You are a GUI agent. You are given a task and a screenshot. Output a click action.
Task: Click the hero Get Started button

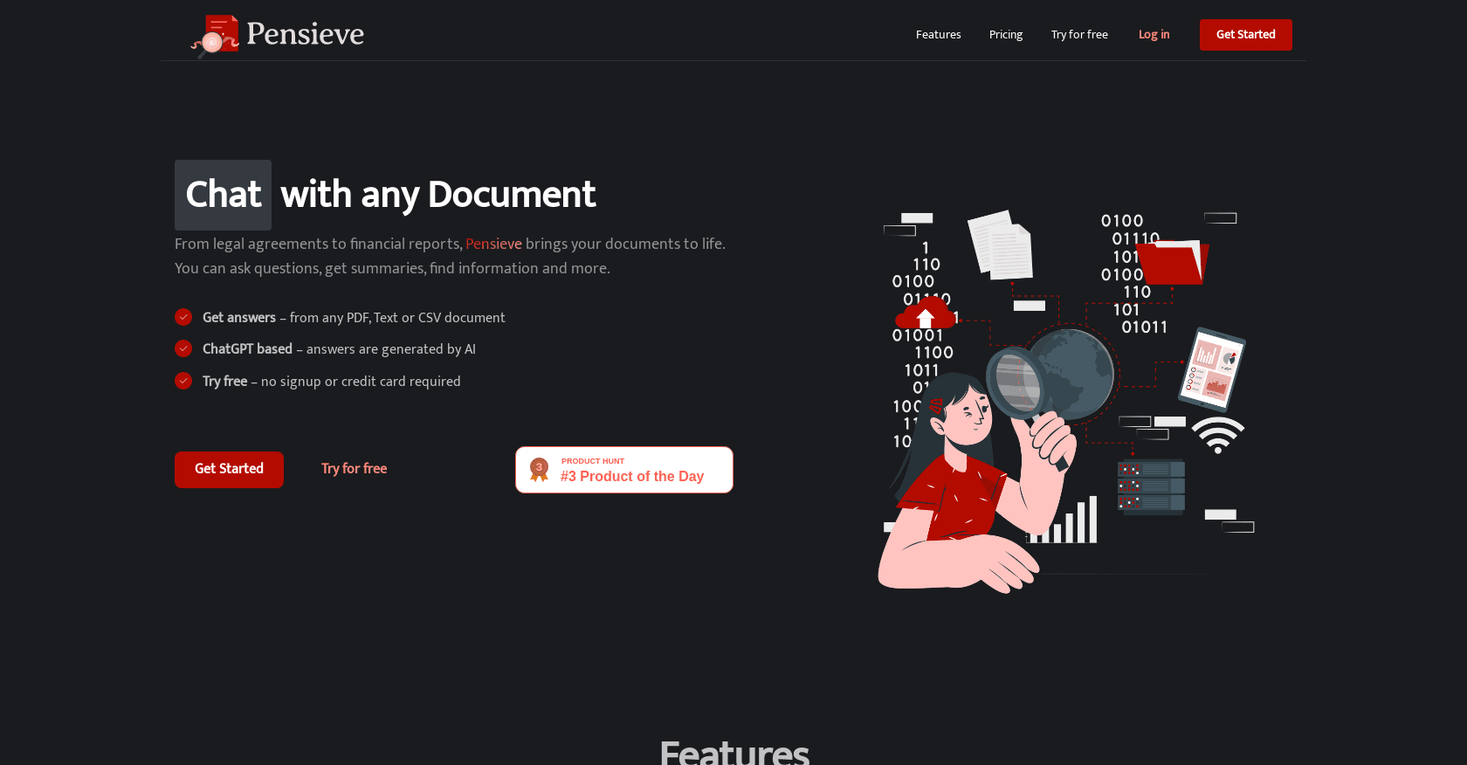click(229, 469)
